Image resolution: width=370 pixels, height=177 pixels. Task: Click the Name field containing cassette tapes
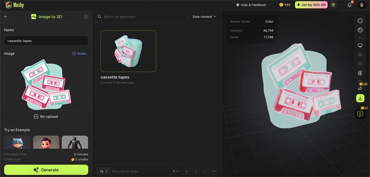(x=46, y=41)
